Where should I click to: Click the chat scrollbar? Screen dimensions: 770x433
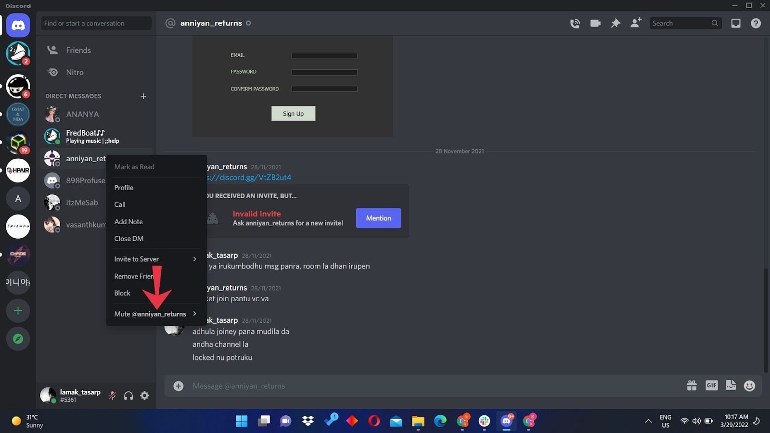click(766, 320)
